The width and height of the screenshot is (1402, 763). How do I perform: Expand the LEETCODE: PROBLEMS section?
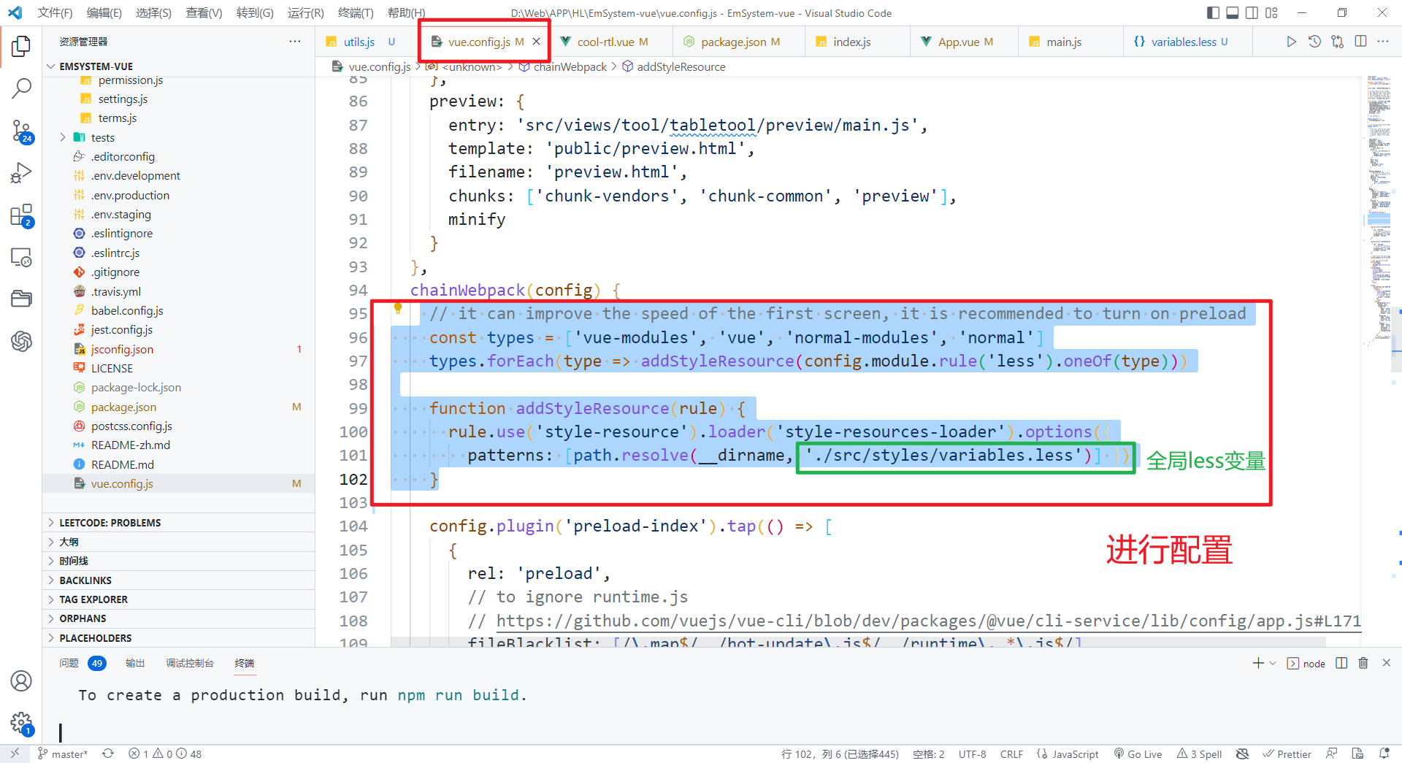[x=110, y=523]
